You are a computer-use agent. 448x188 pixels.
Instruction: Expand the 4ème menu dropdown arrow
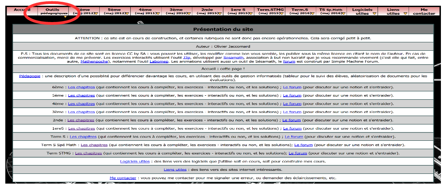tap(158, 13)
